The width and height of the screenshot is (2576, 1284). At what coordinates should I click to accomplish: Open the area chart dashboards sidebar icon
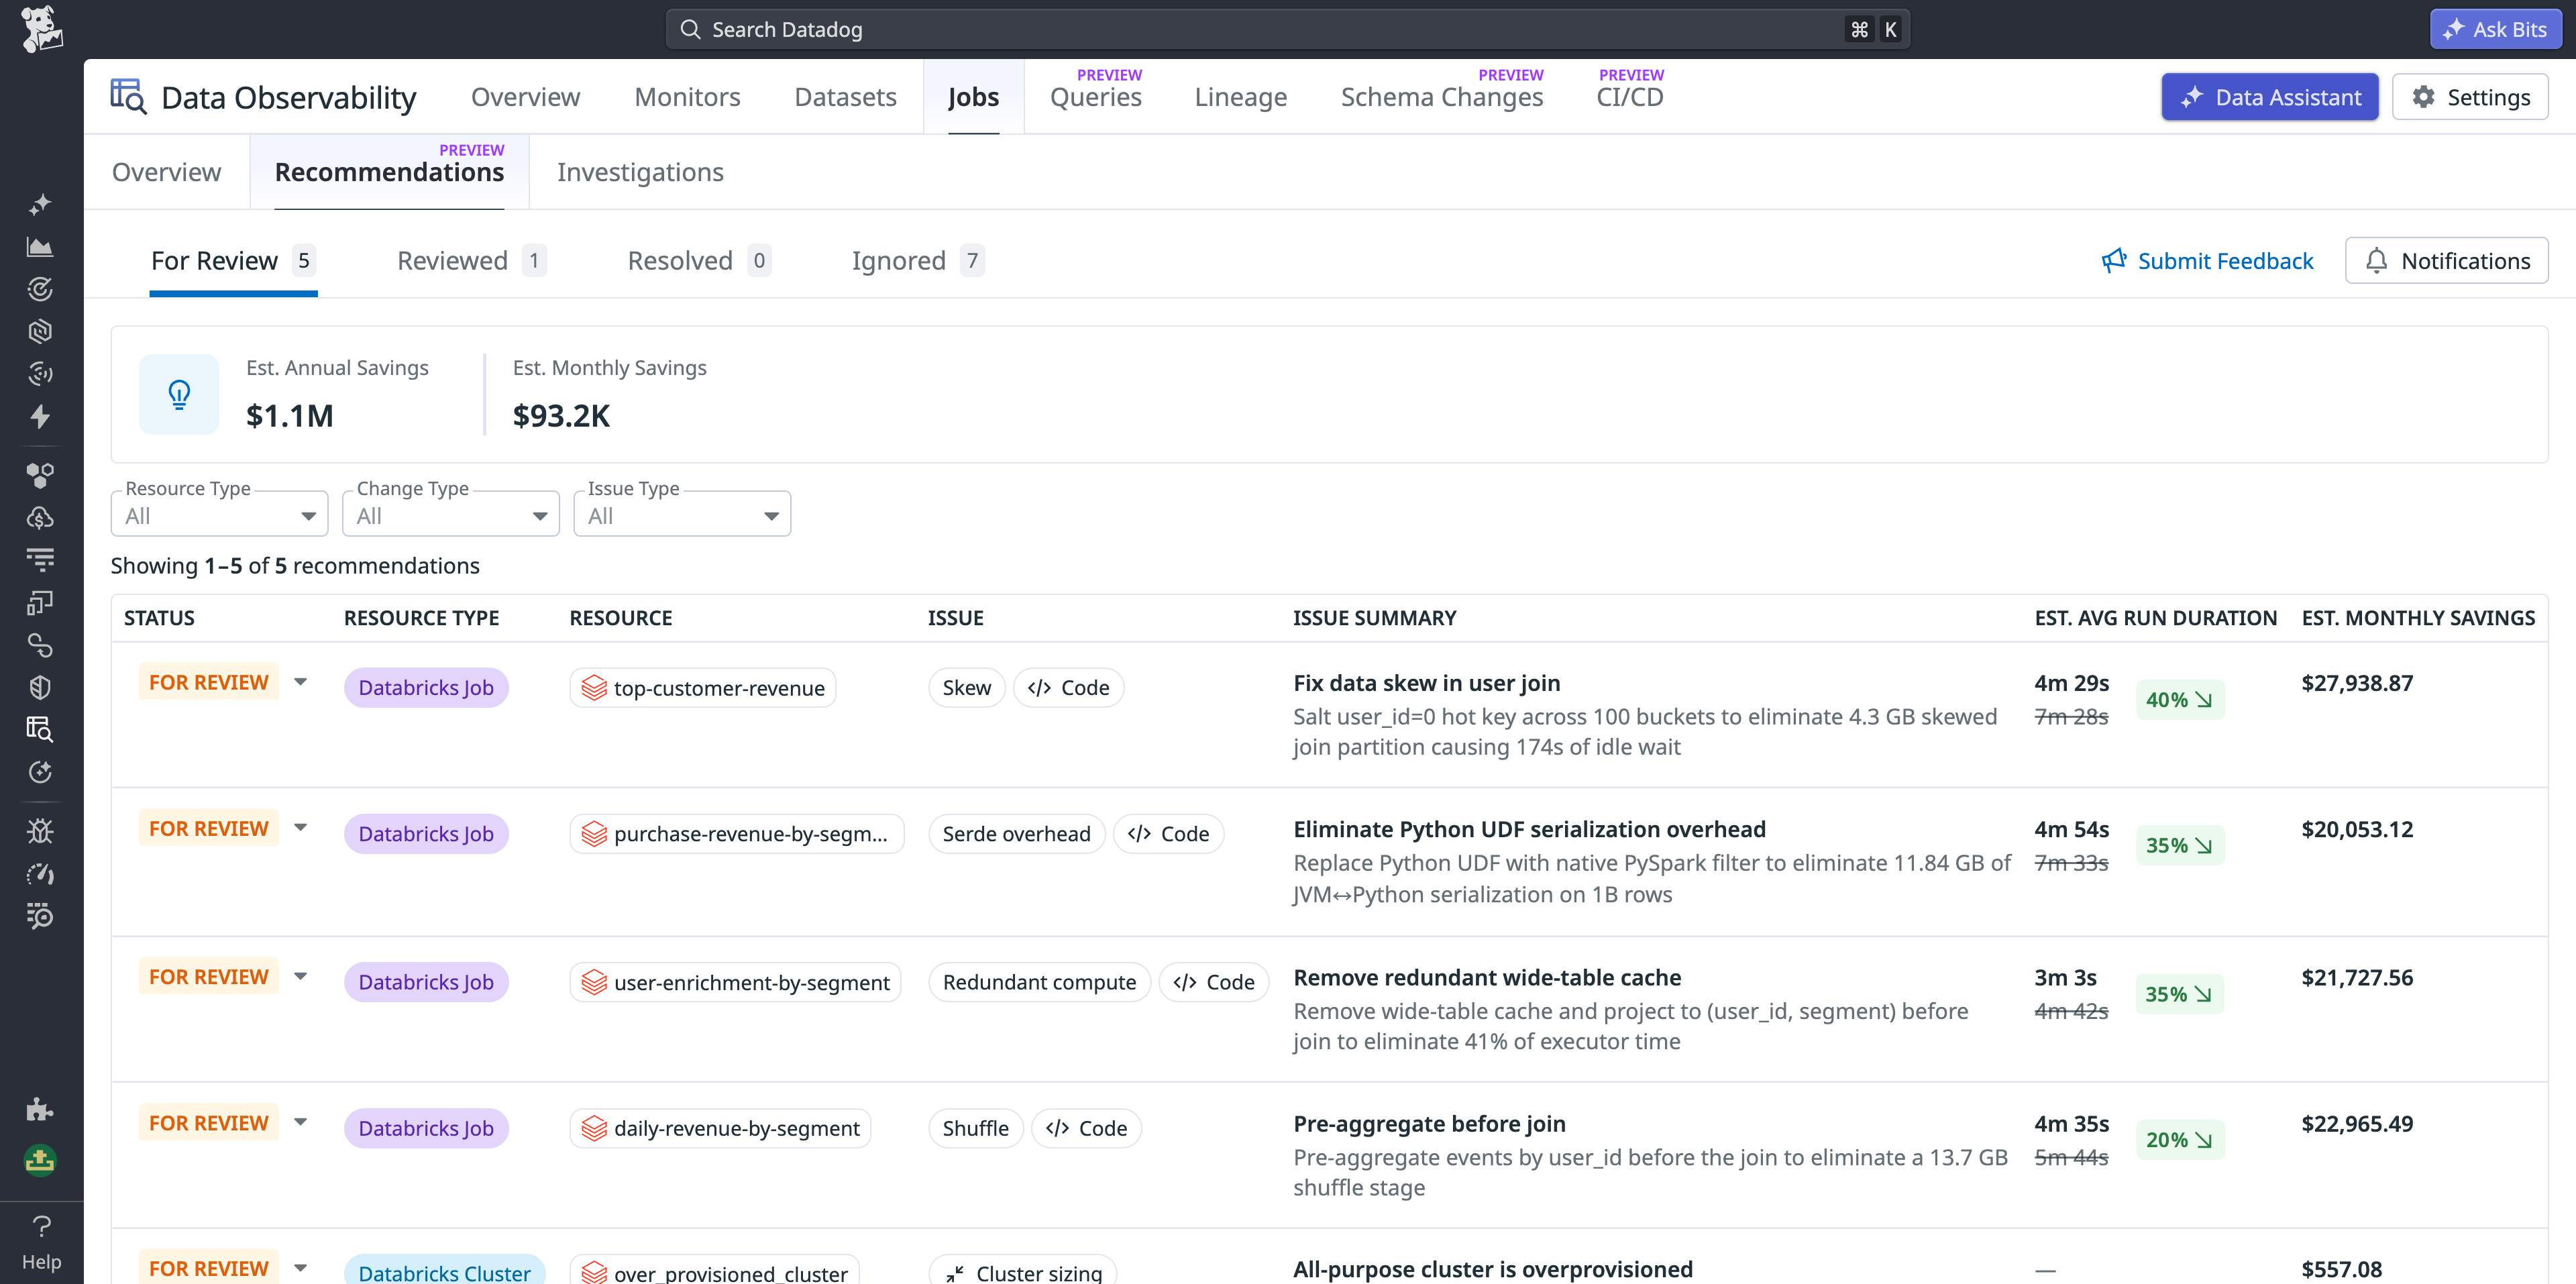click(x=40, y=247)
